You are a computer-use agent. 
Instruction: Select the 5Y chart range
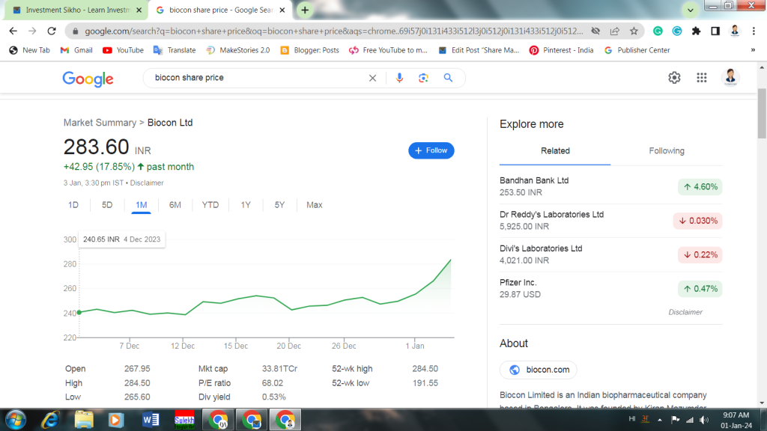point(279,205)
